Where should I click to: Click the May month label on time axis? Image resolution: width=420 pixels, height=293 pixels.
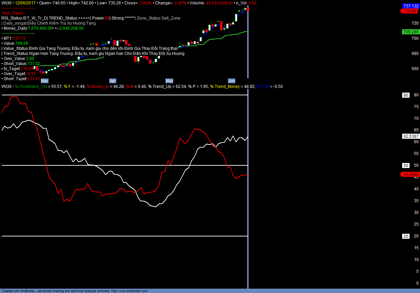coord(169,81)
